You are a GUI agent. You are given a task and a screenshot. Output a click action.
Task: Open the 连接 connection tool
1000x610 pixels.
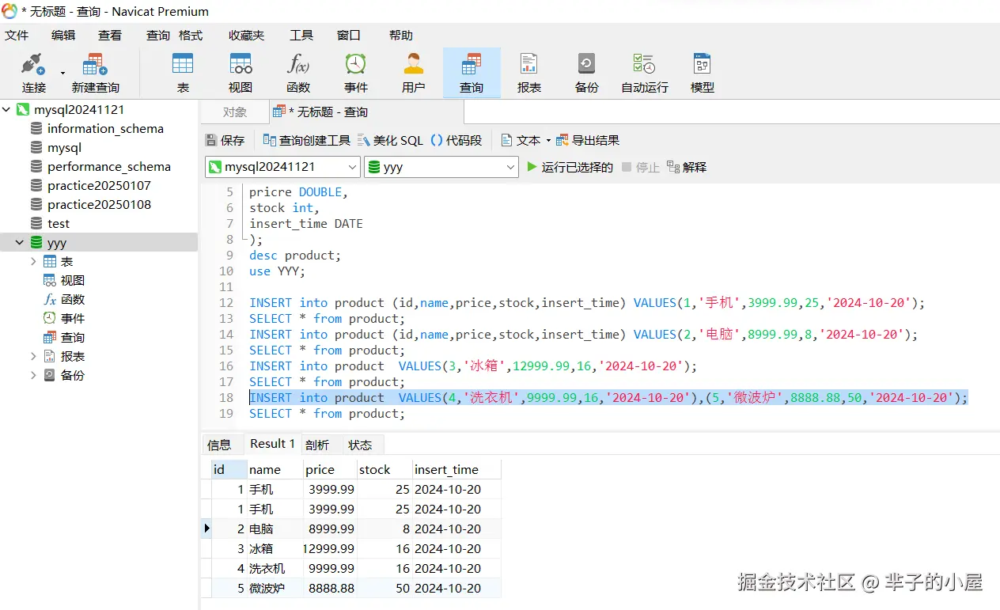click(x=34, y=73)
